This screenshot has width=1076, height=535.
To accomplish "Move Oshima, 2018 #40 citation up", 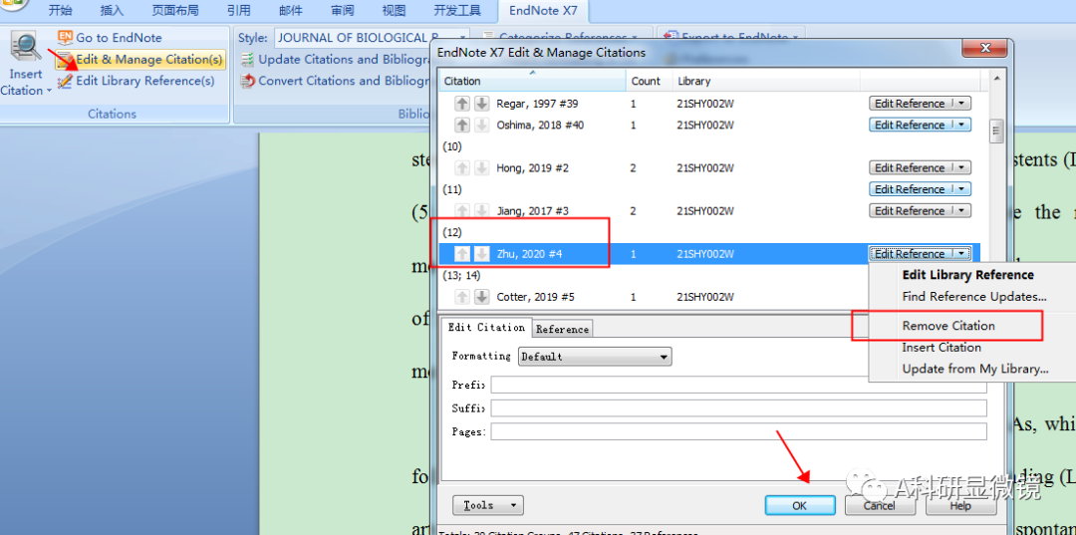I will [462, 125].
